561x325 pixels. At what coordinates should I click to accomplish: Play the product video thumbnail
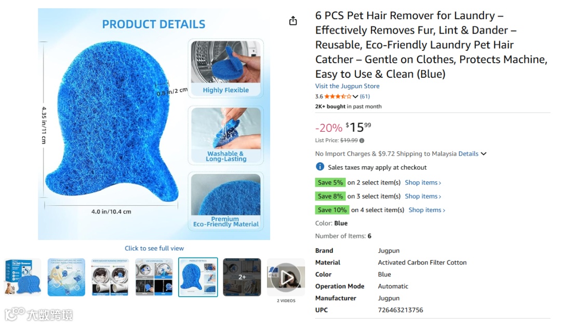[286, 277]
